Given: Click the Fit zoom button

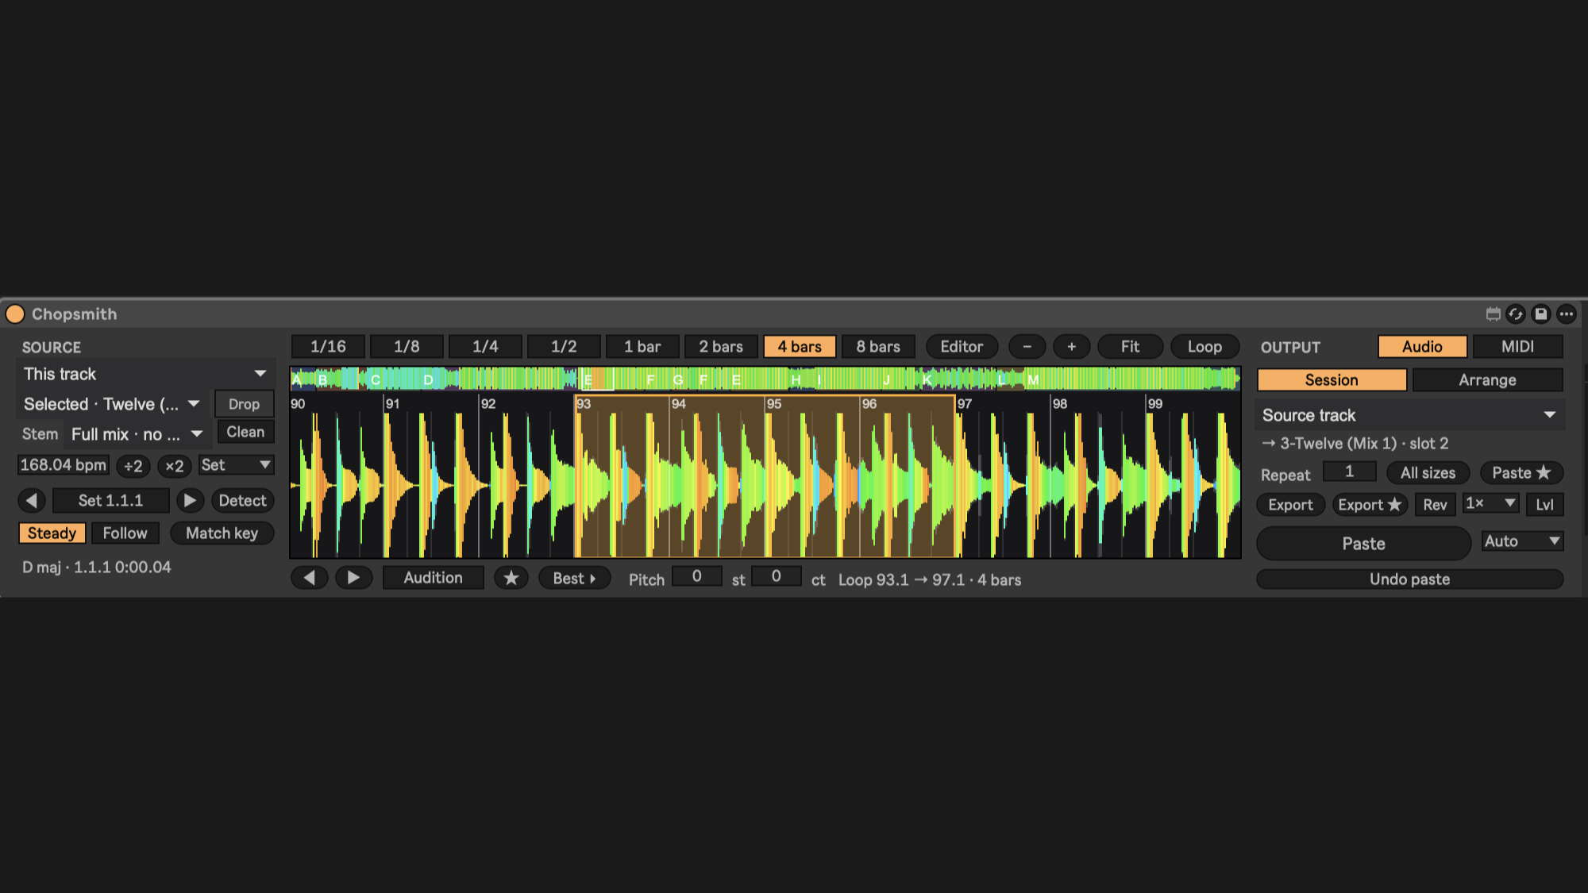Looking at the screenshot, I should 1130,347.
